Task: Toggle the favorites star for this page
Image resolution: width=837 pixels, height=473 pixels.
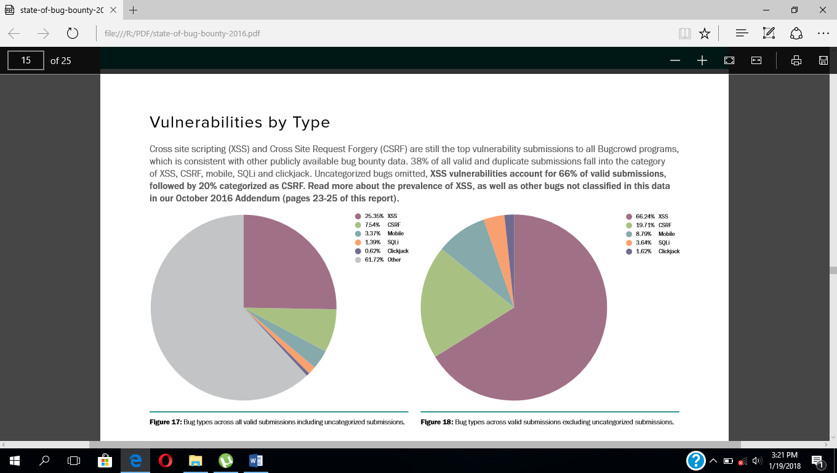Action: coord(704,33)
